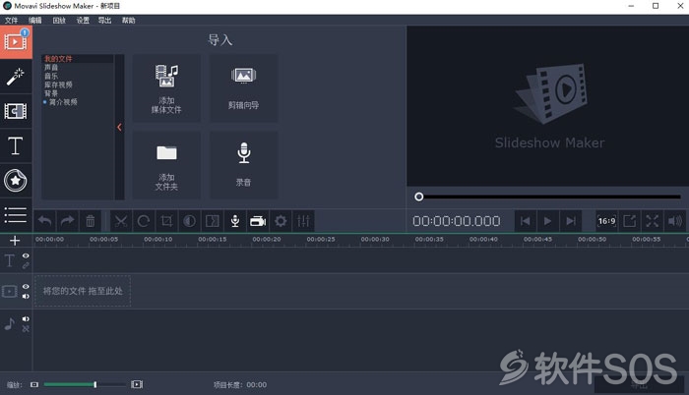Open the More tools list tab

[x=16, y=214]
